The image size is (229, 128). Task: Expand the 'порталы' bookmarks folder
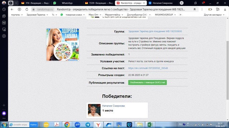pyautogui.click(x=17, y=15)
